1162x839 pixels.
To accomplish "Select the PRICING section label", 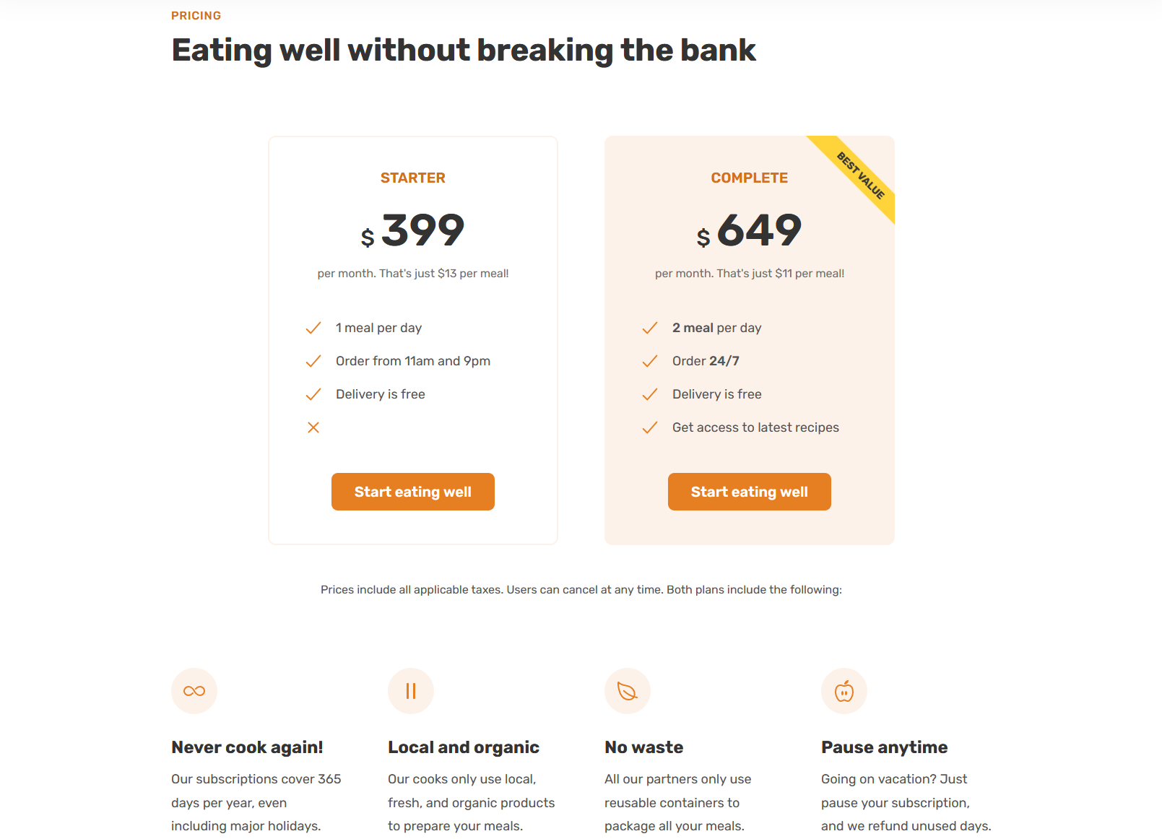I will (x=196, y=15).
